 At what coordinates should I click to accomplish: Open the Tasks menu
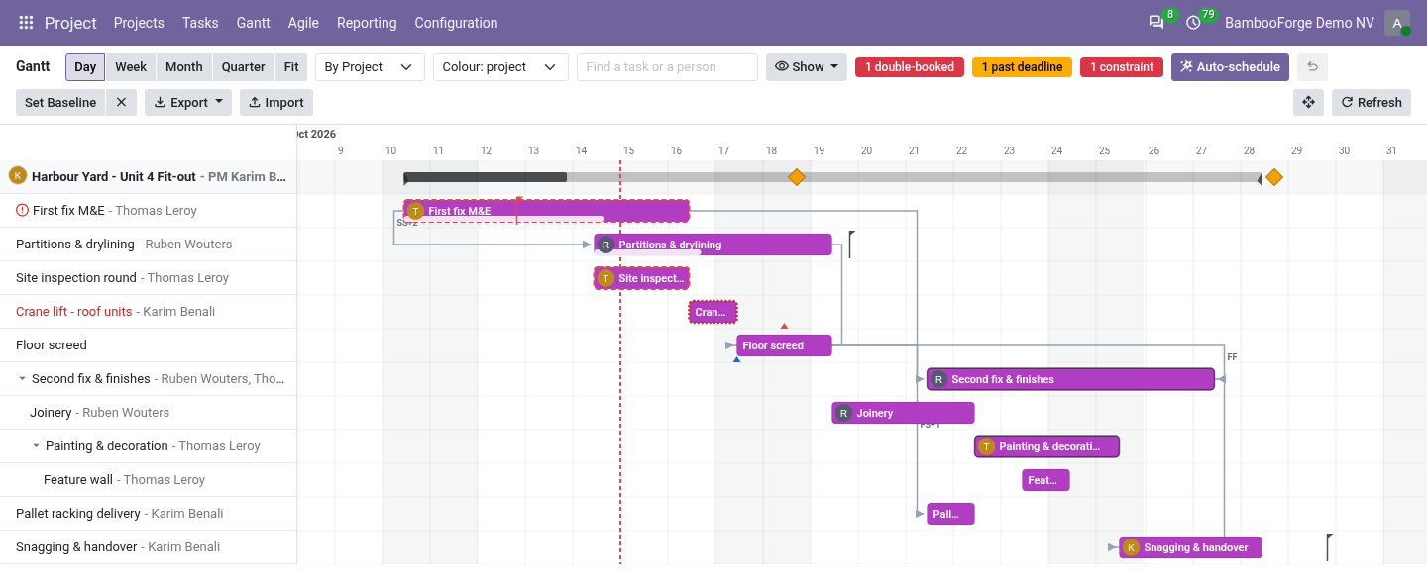click(x=200, y=23)
